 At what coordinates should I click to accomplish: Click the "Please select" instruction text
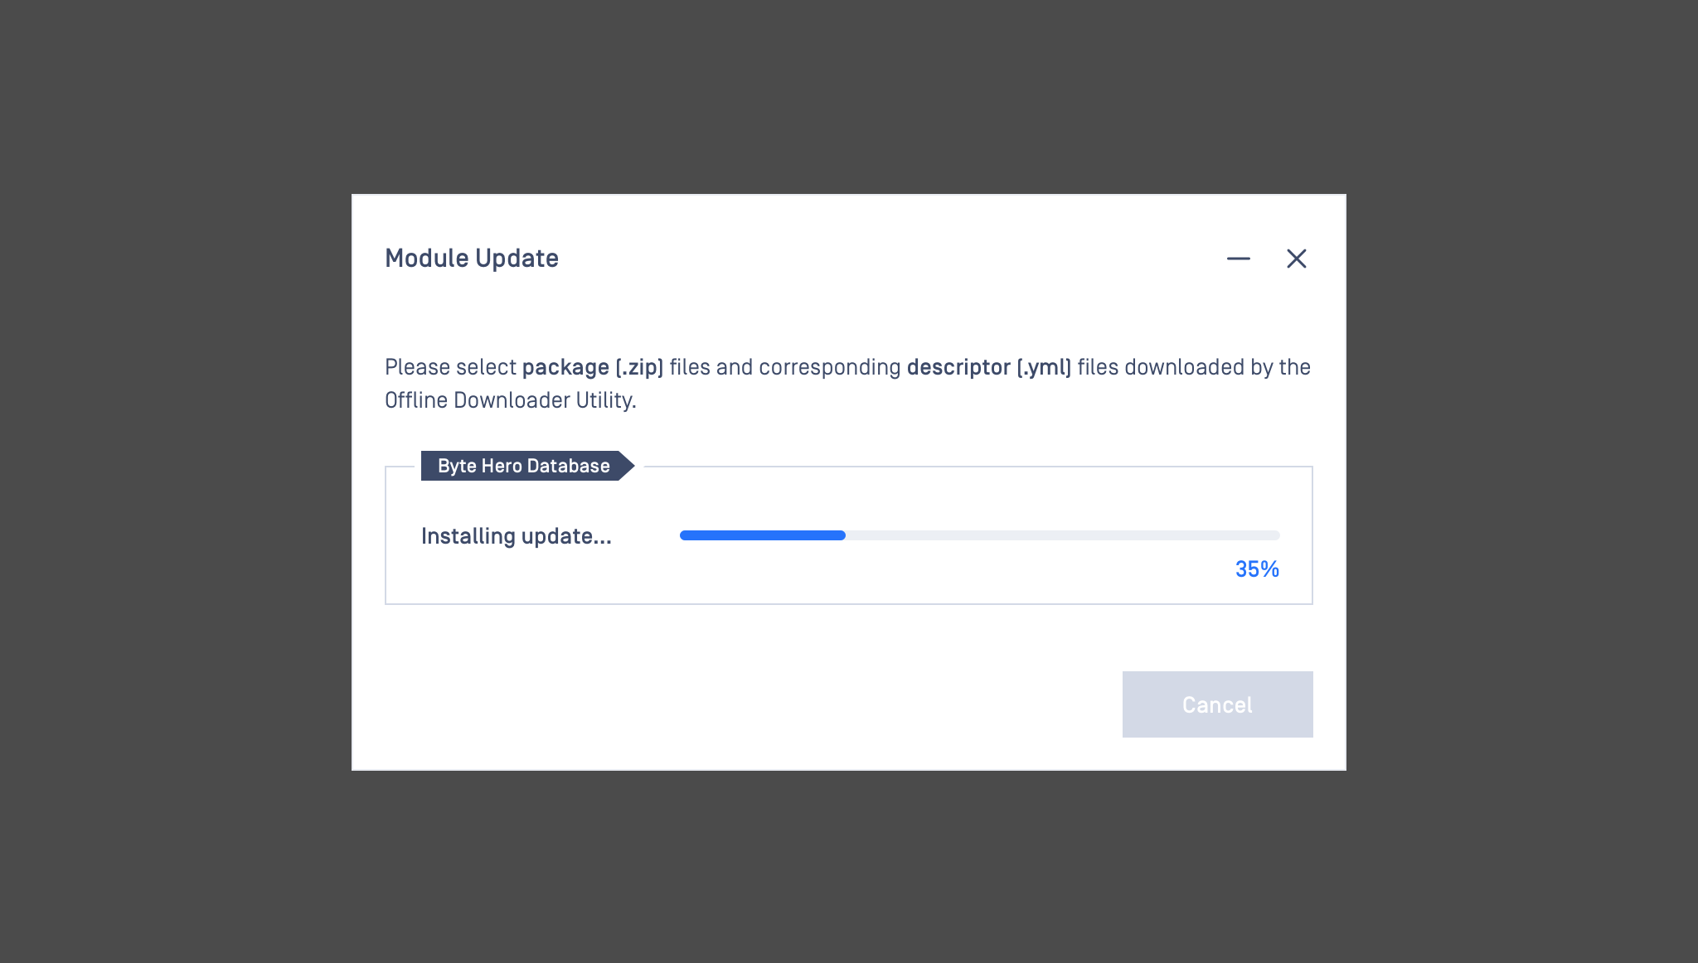point(450,367)
